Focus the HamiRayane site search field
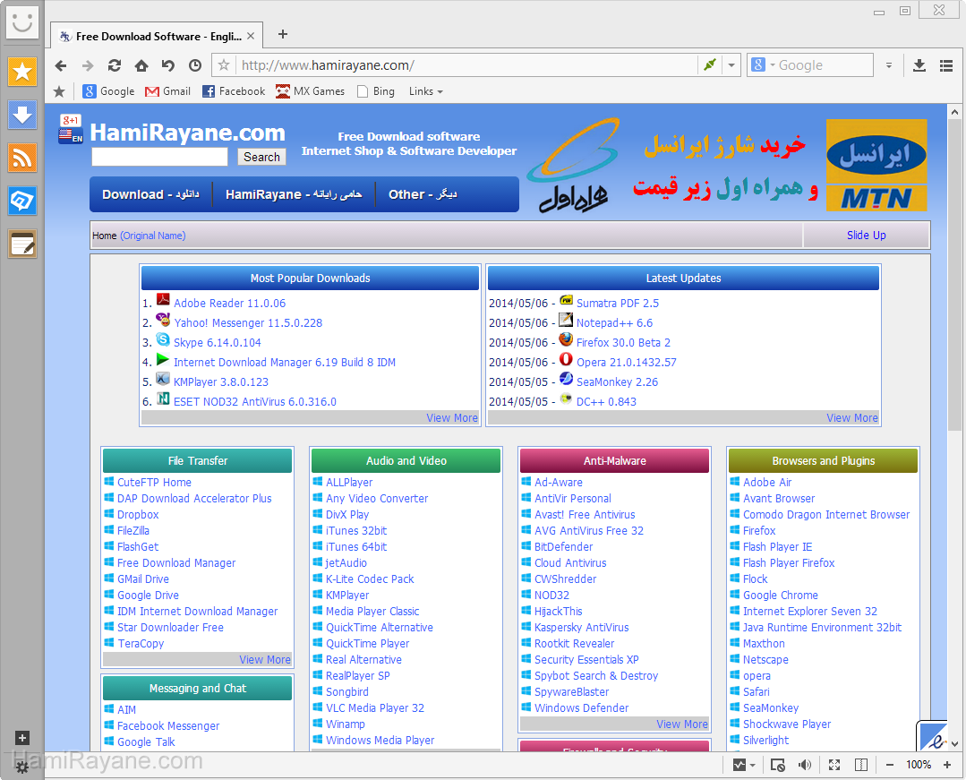Screen dimensions: 966x780 pos(159,157)
